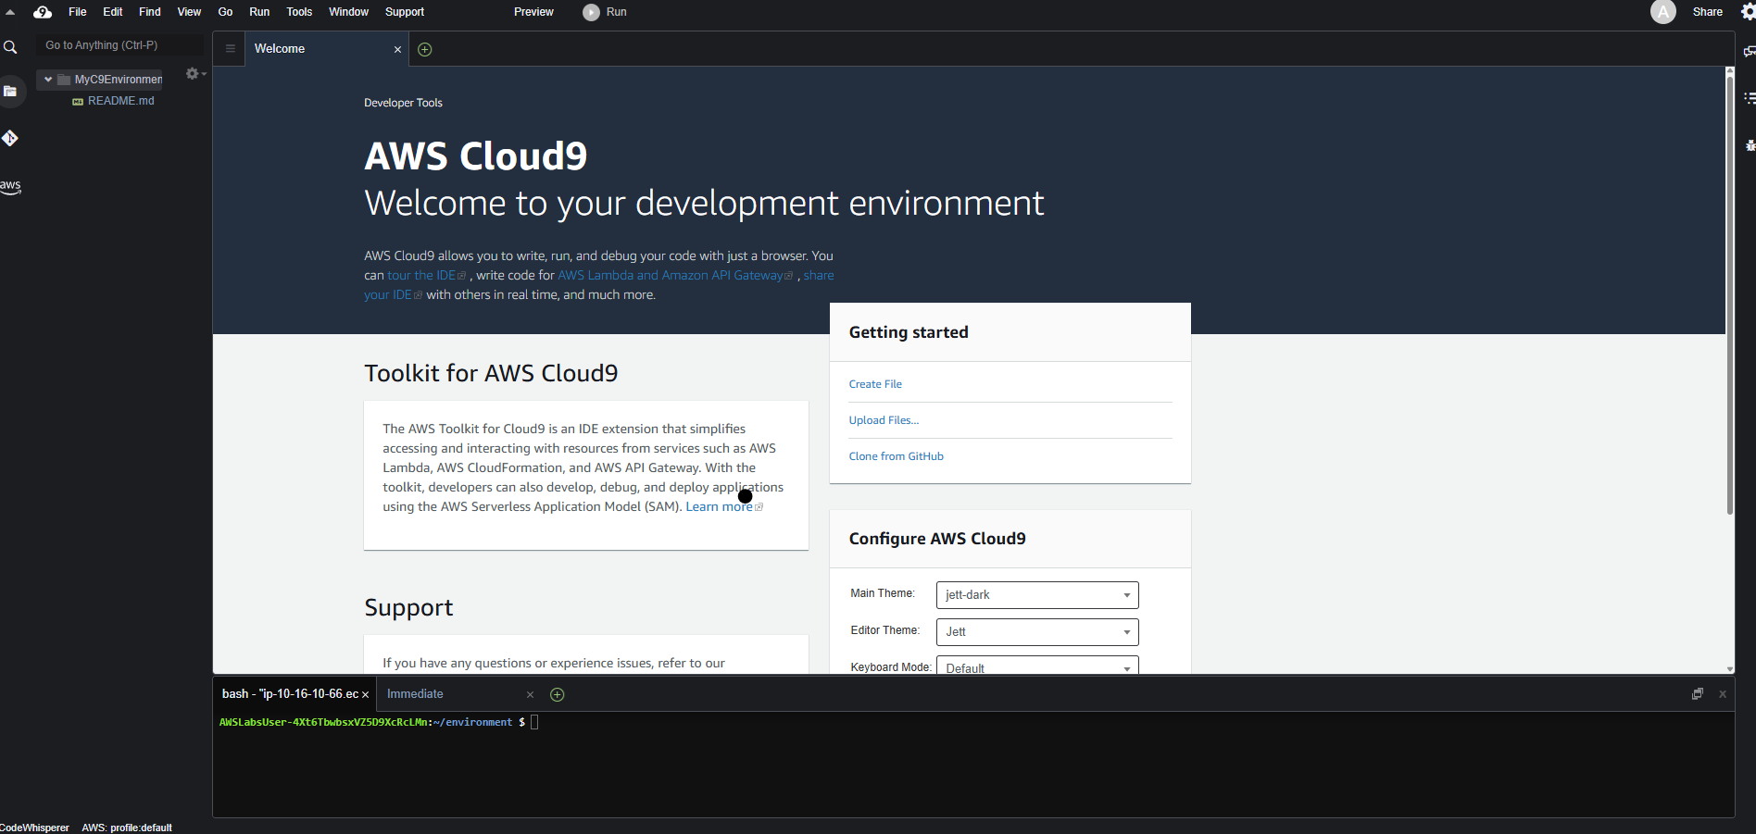Collapse the menu bar with the top-left arrow

pyautogui.click(x=10, y=12)
